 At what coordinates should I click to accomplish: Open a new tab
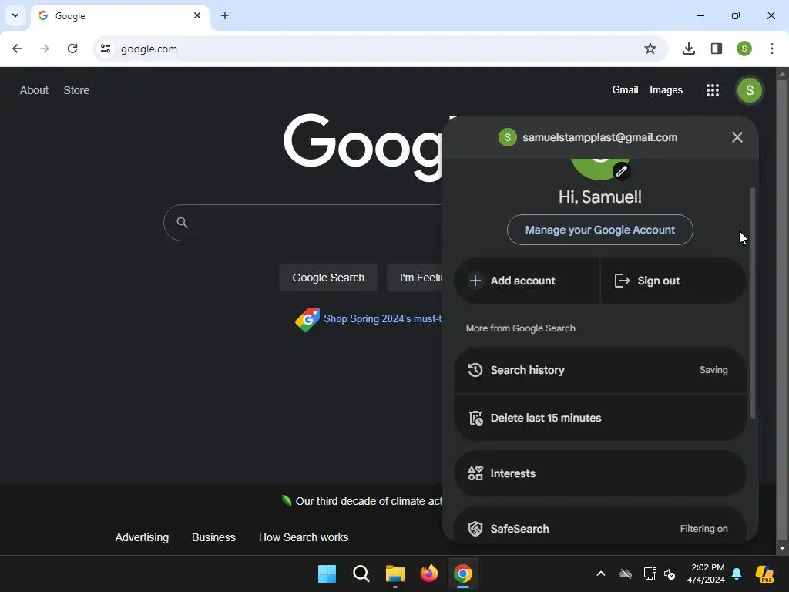coord(225,15)
